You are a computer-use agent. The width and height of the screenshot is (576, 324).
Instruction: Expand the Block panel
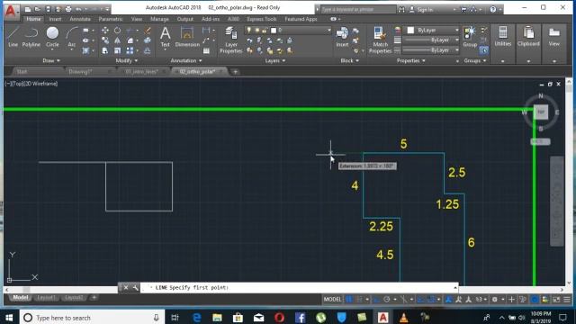pyautogui.click(x=349, y=60)
